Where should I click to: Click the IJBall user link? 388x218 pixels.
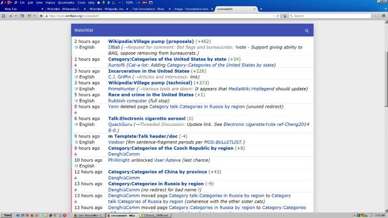pos(114,47)
